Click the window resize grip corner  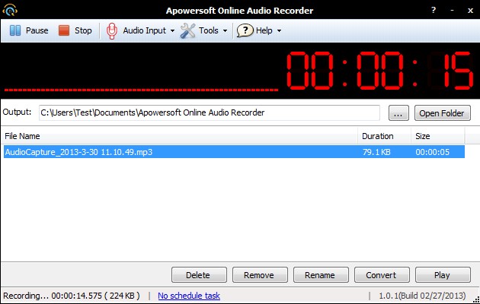point(476,300)
